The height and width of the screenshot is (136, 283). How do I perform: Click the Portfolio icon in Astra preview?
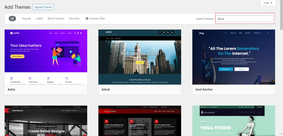pos(67,78)
